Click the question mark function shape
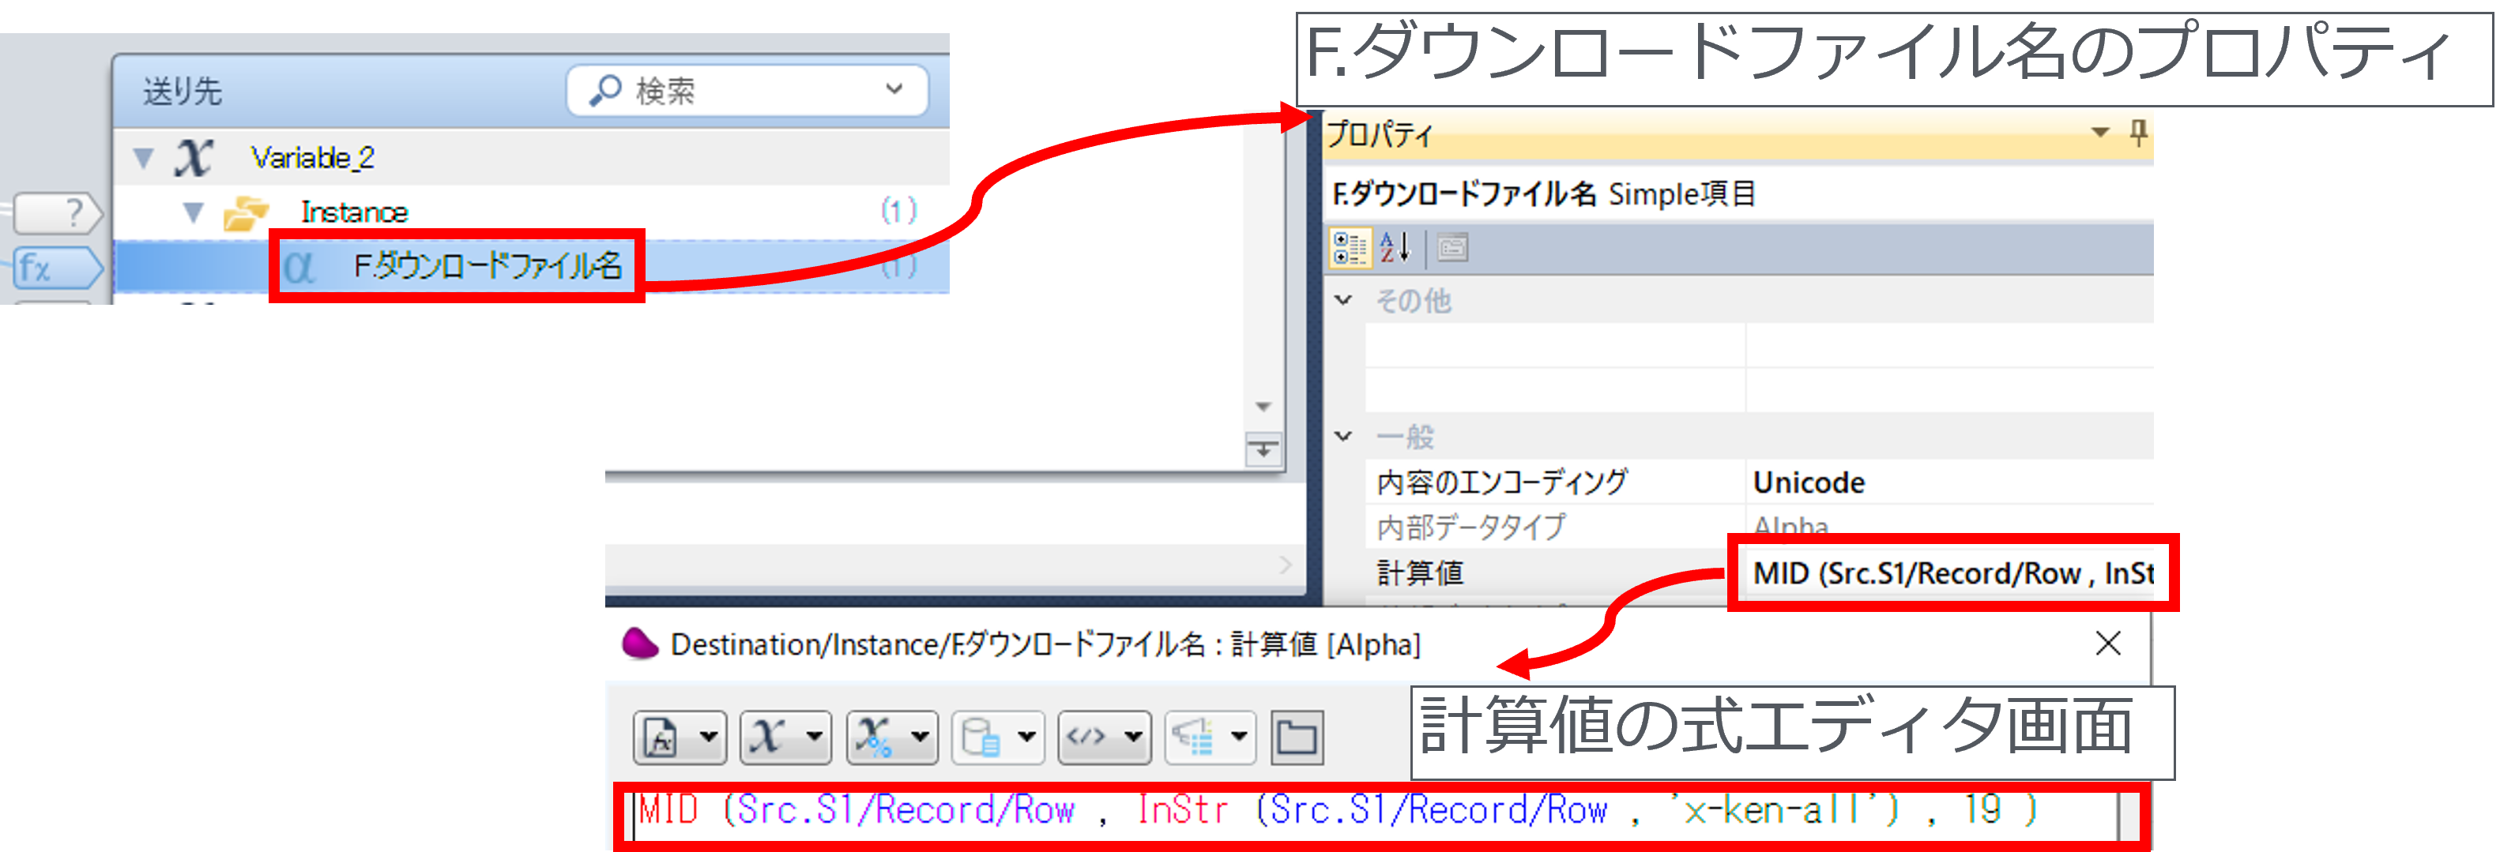This screenshot has width=2500, height=852. click(58, 212)
